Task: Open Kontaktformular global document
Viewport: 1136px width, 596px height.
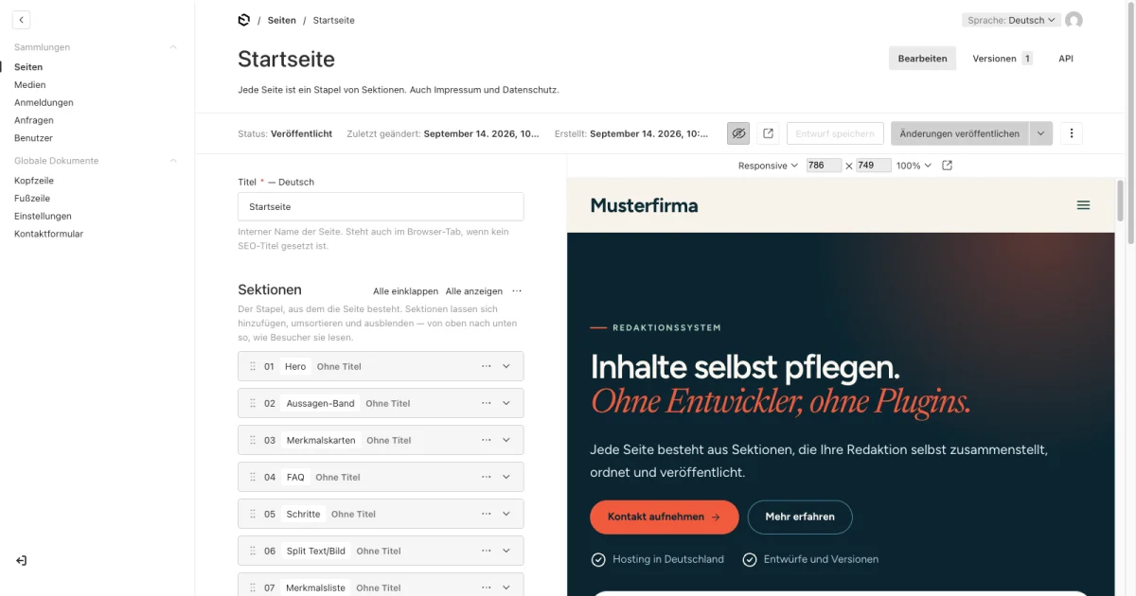Action: tap(48, 234)
